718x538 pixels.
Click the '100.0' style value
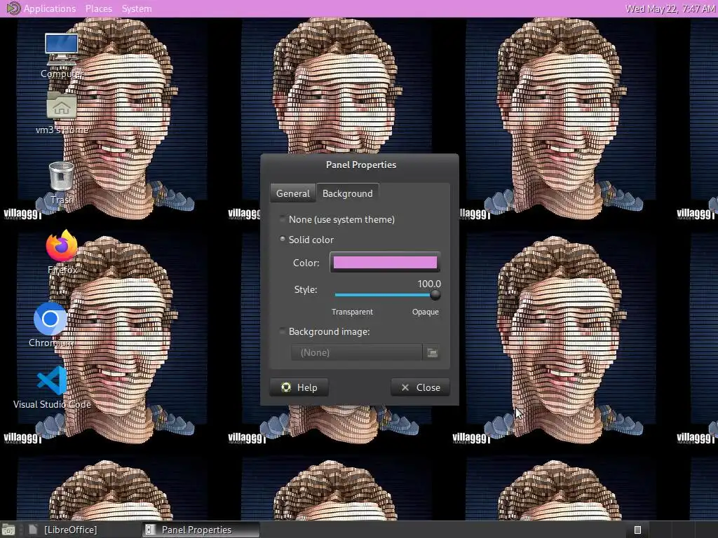[x=429, y=284]
